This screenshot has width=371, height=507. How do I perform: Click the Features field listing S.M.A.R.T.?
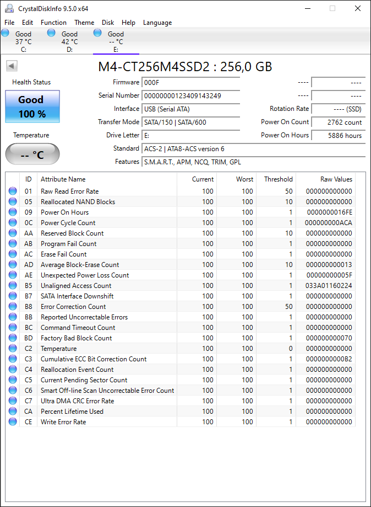click(253, 162)
